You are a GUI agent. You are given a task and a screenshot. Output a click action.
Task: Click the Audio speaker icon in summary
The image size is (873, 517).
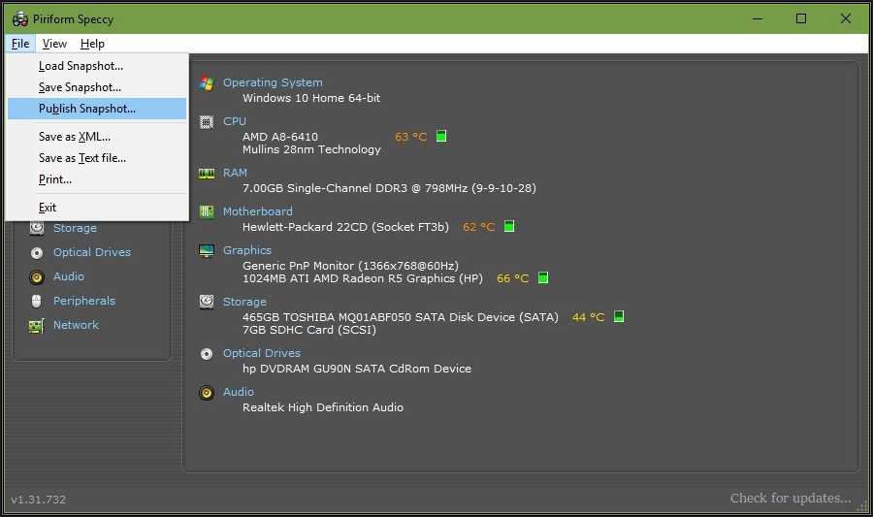coord(207,393)
